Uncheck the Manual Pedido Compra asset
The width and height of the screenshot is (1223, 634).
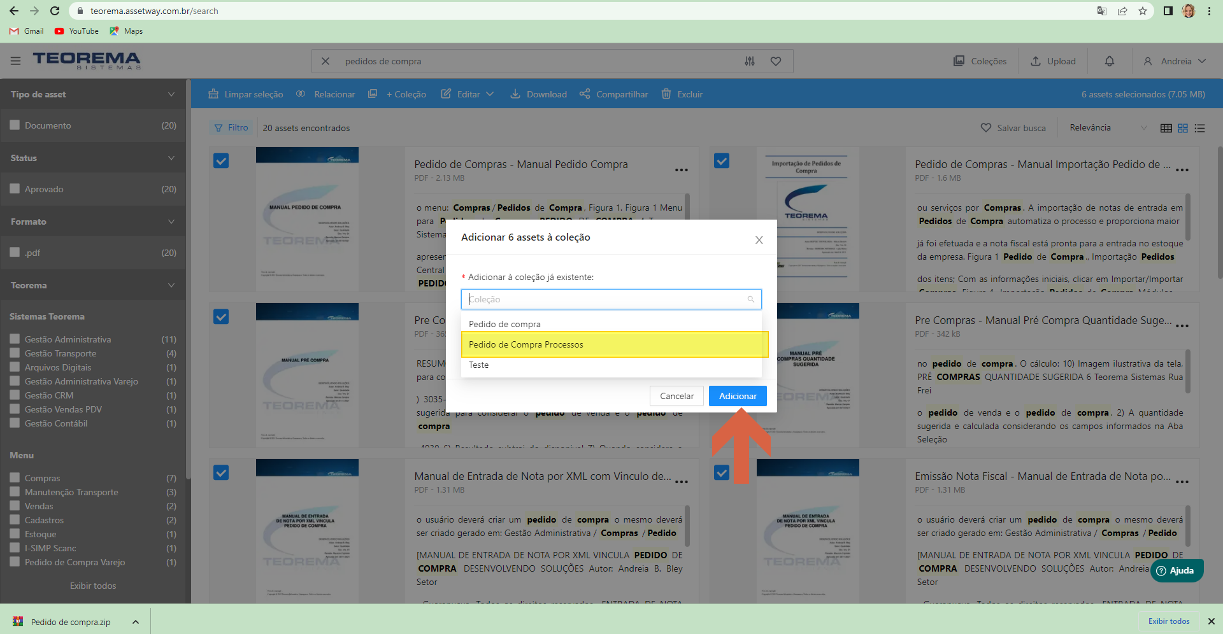pos(221,160)
